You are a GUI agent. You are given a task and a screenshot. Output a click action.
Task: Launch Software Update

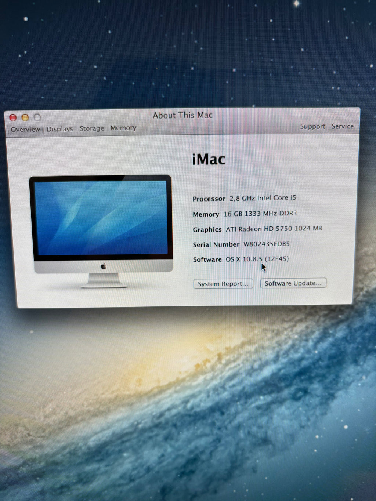tap(293, 283)
